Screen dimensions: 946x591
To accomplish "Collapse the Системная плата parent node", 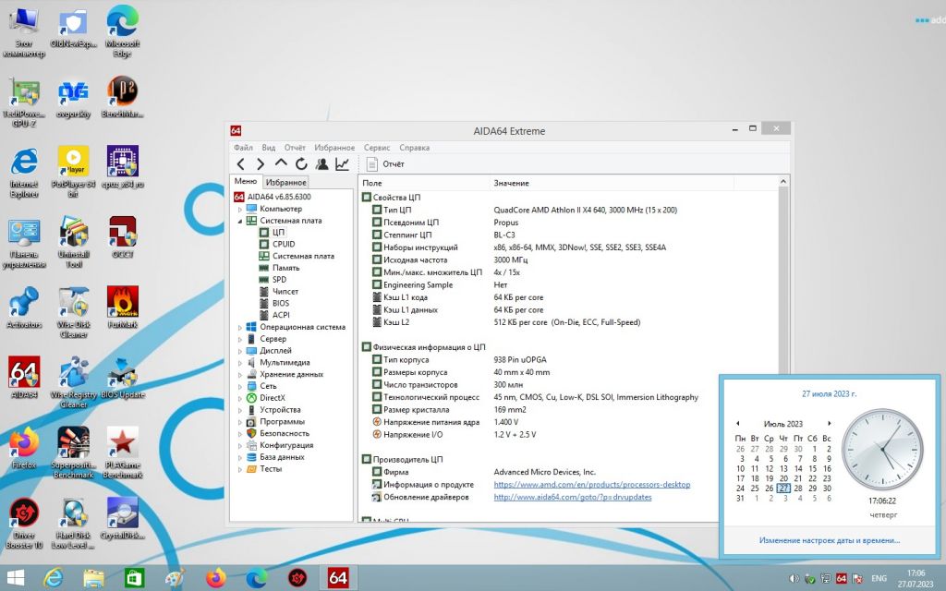I will [x=239, y=222].
